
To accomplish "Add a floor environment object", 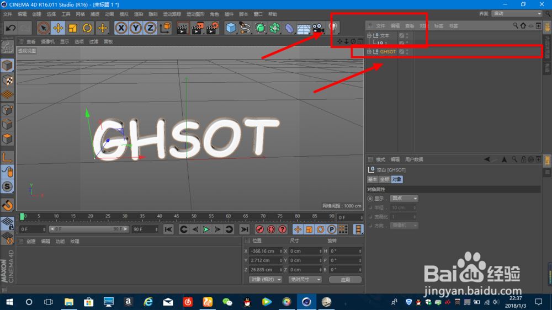I will point(304,28).
